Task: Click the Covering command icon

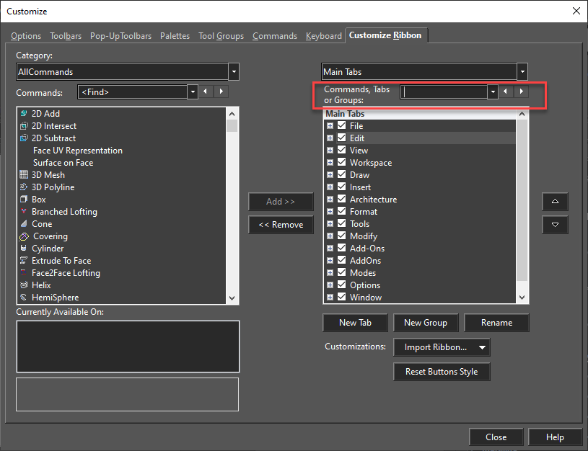Action: point(24,236)
